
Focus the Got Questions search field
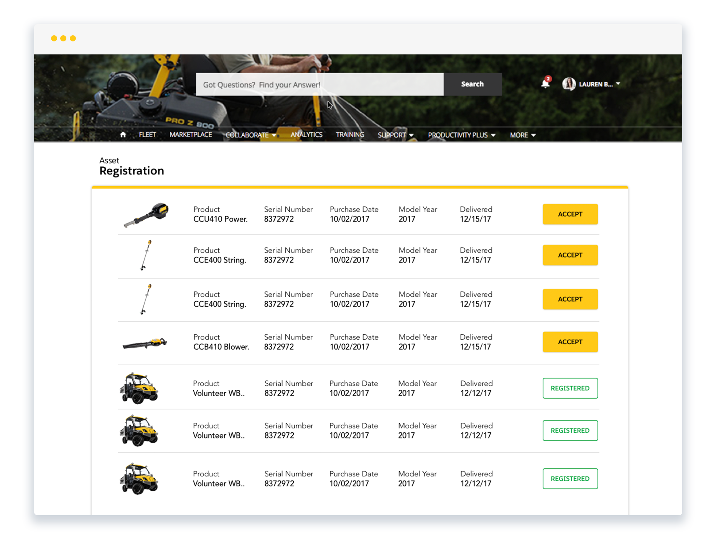320,84
